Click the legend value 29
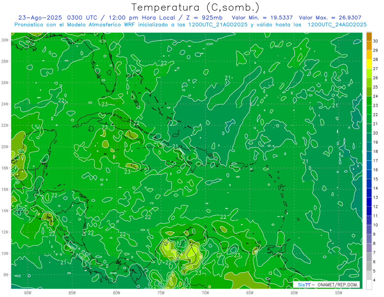The height and width of the screenshot is (297, 384). [x=375, y=50]
